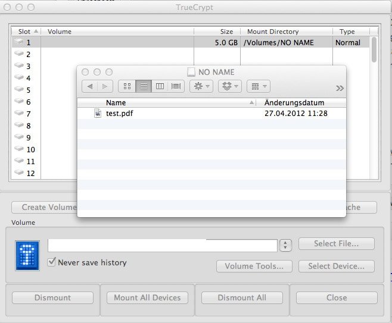
Task: Click the Normal type cell
Action: click(348, 43)
